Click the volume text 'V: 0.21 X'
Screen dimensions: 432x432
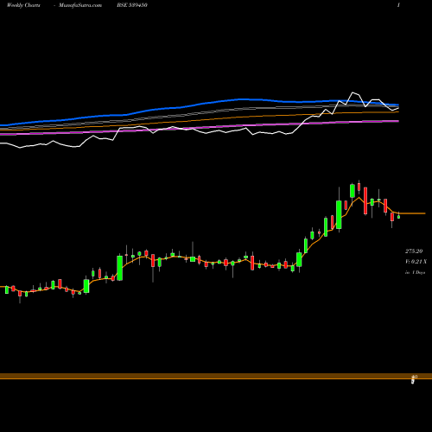click(x=416, y=262)
